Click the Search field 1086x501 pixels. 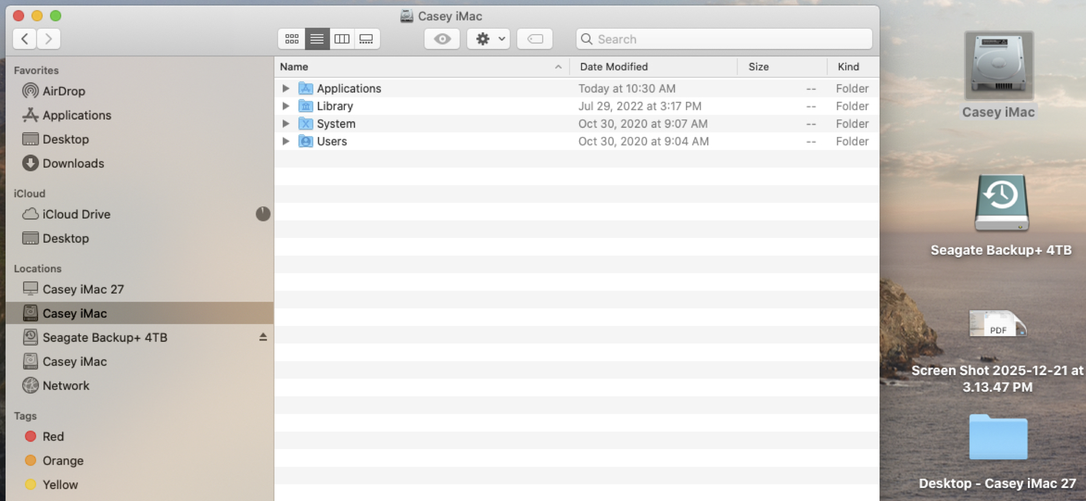pyautogui.click(x=730, y=39)
